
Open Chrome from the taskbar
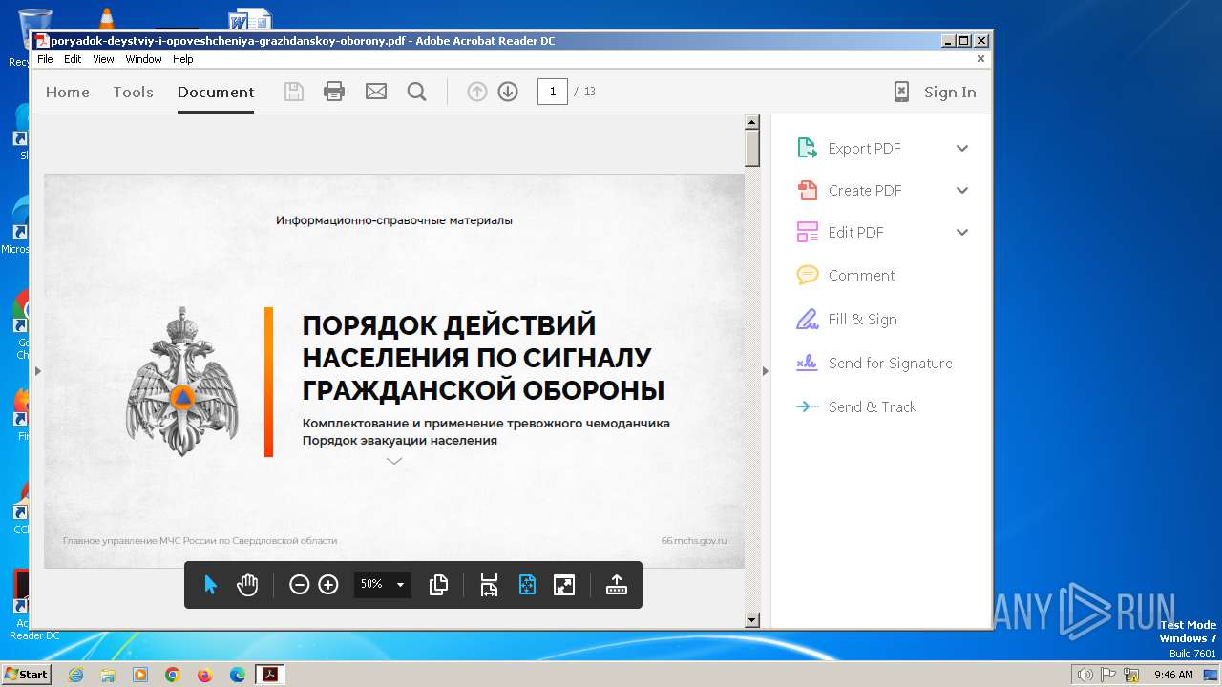173,675
